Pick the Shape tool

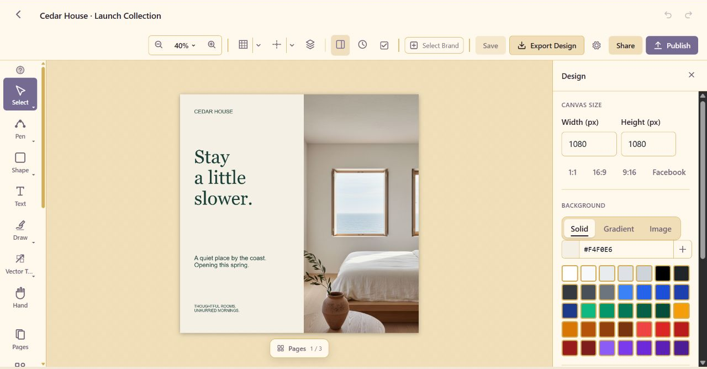coord(20,162)
